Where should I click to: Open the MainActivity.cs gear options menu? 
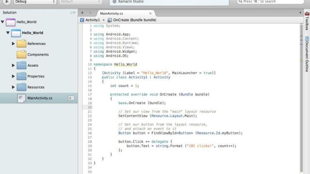[71, 98]
